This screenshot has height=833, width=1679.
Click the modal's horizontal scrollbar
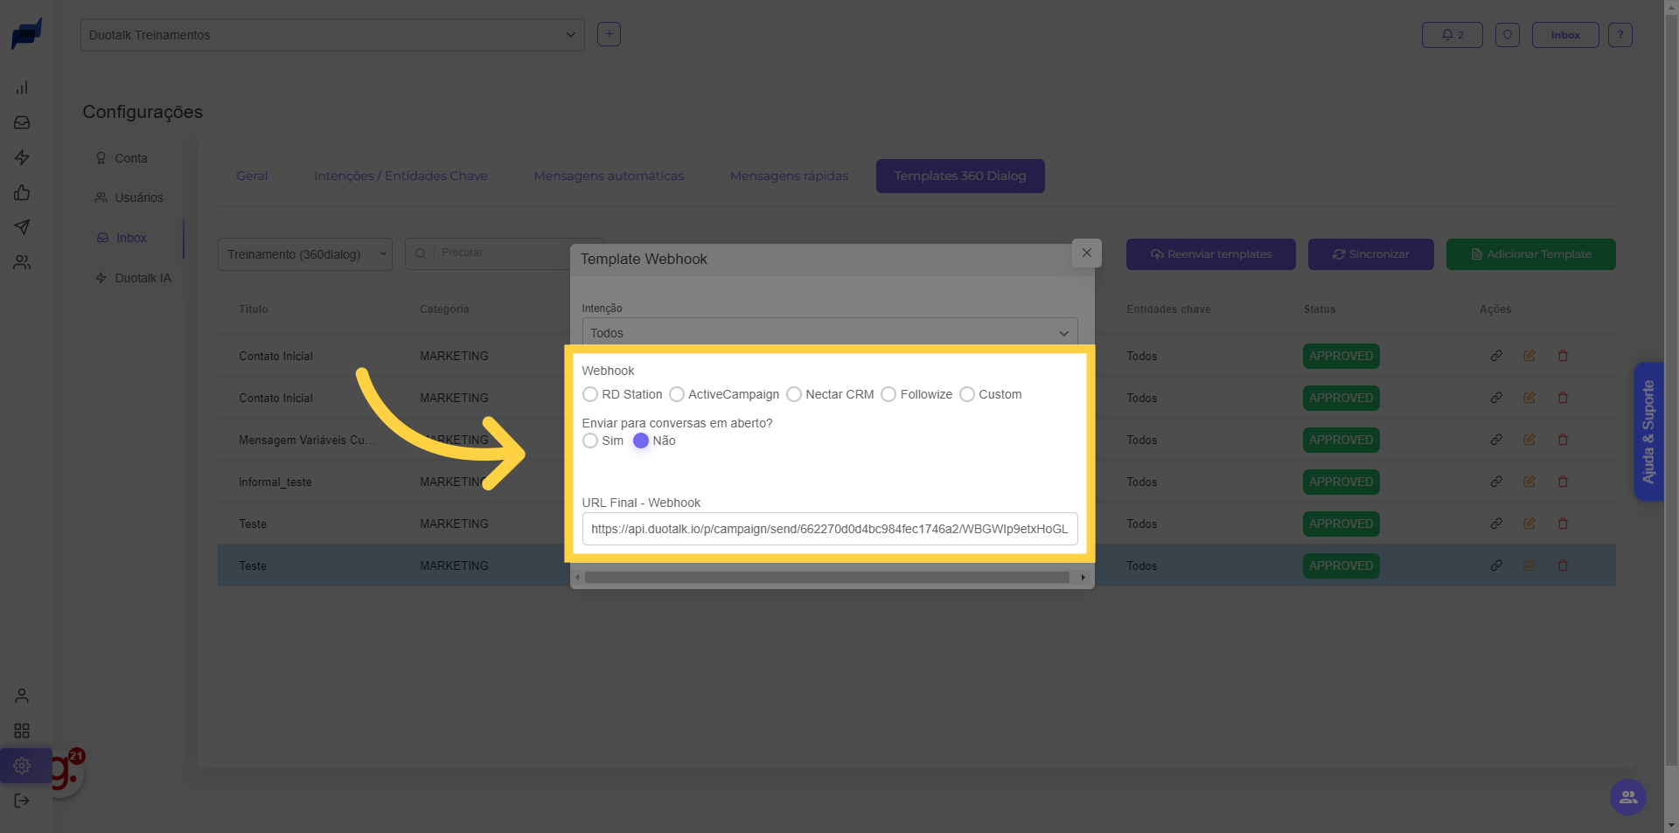tap(826, 577)
